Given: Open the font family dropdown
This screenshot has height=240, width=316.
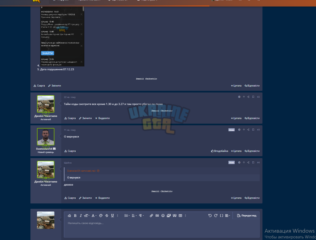Looking at the screenshot, I should tap(94, 216).
